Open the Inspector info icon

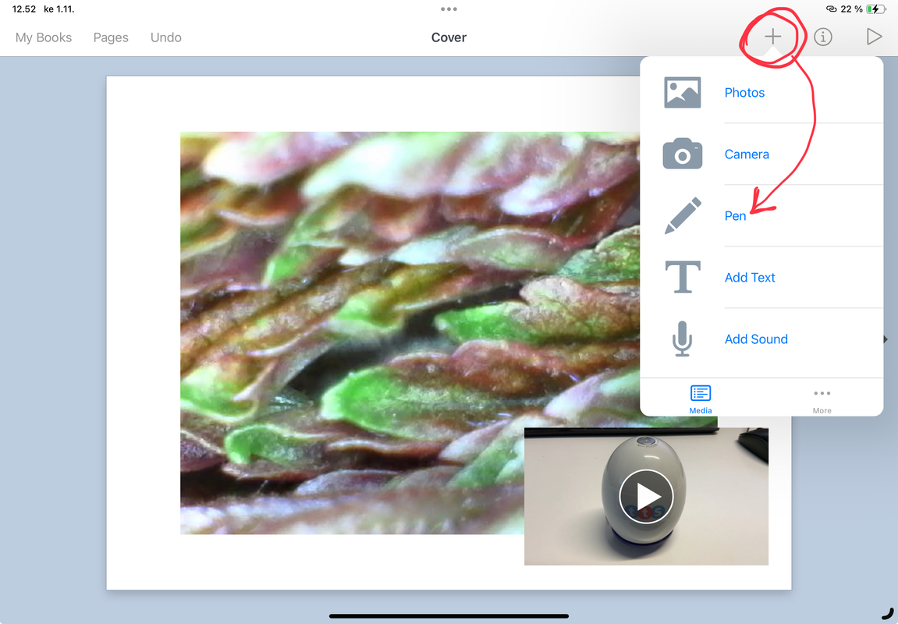click(822, 37)
